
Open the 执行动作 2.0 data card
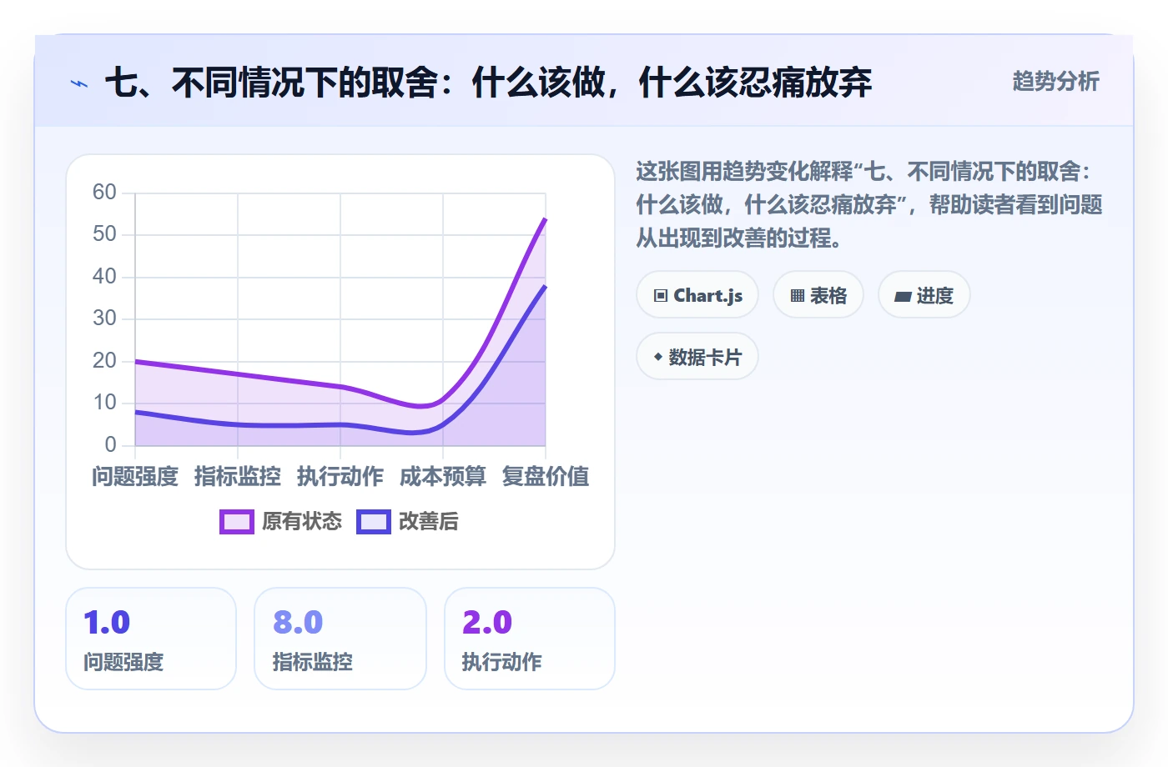tap(530, 639)
